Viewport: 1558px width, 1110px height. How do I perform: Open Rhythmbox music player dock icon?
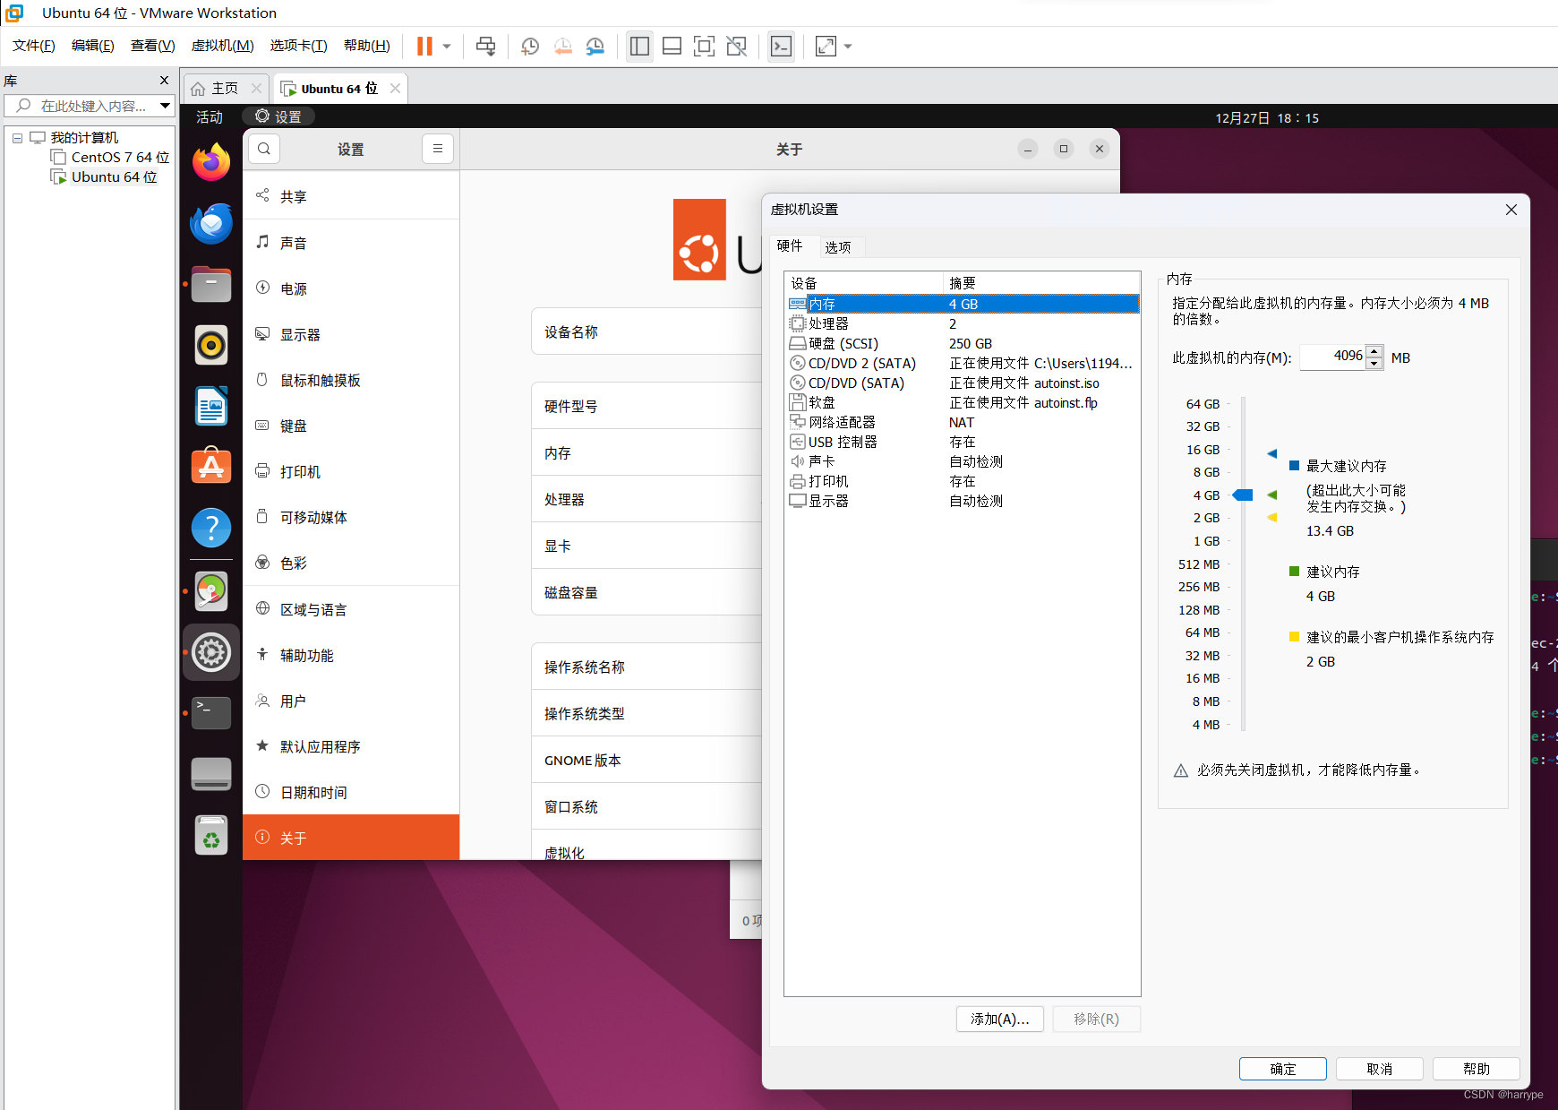click(x=211, y=345)
